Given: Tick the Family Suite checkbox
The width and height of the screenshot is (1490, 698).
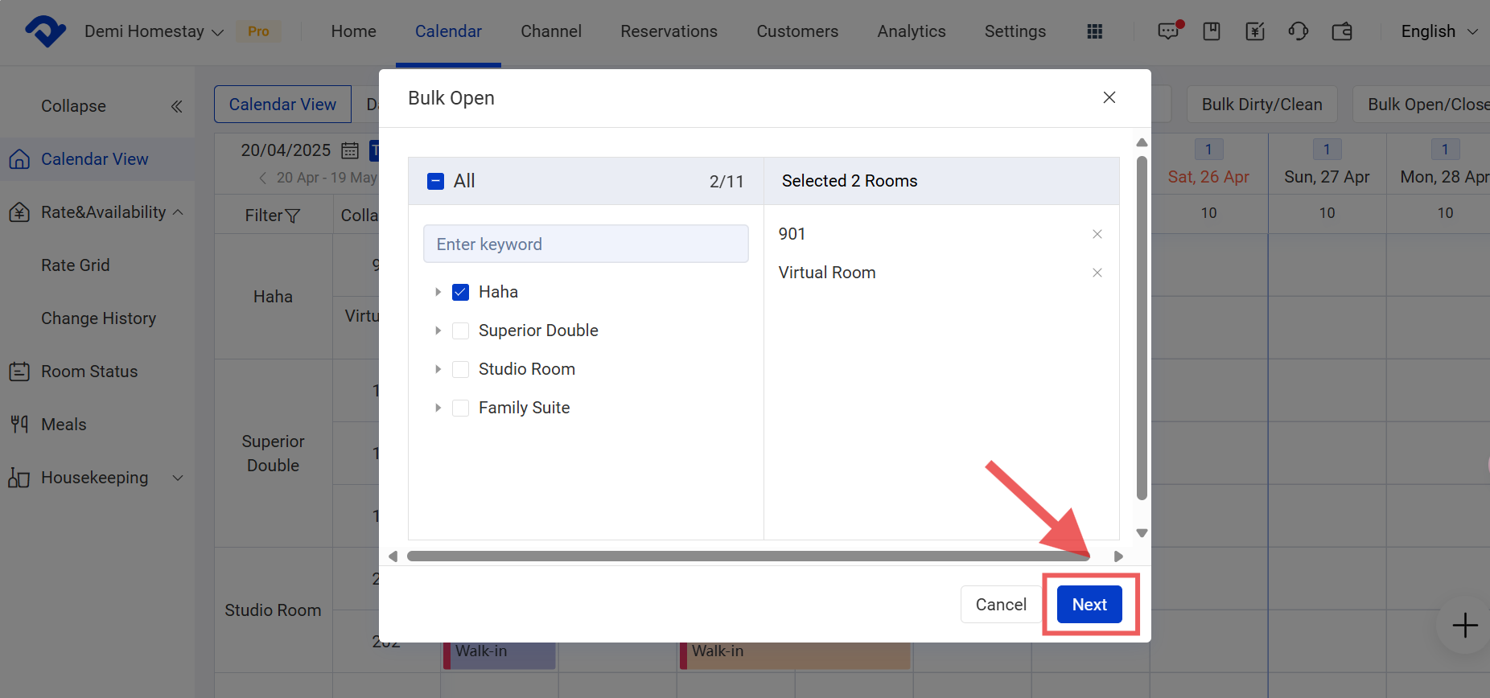Looking at the screenshot, I should pos(460,408).
